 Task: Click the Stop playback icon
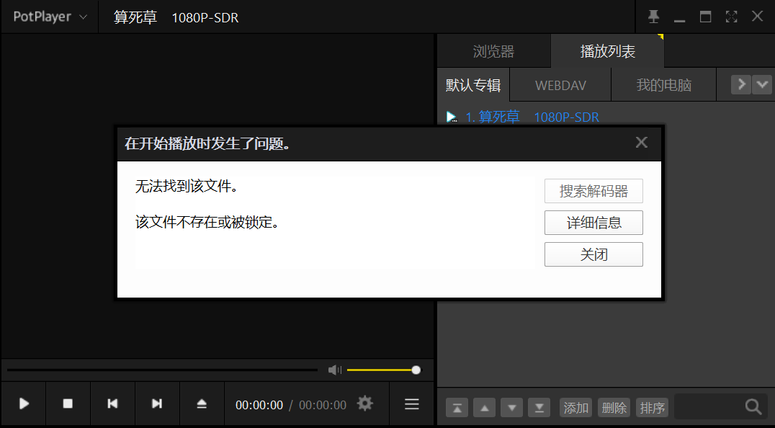click(x=68, y=404)
